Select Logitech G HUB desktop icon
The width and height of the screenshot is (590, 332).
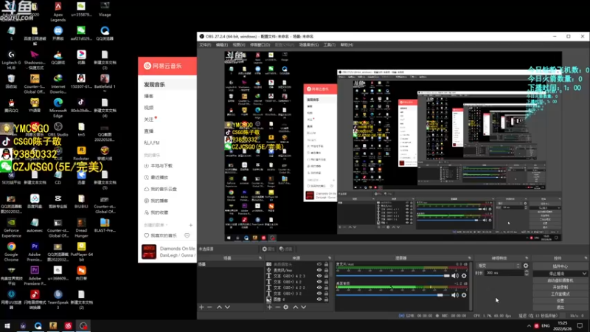point(11,60)
